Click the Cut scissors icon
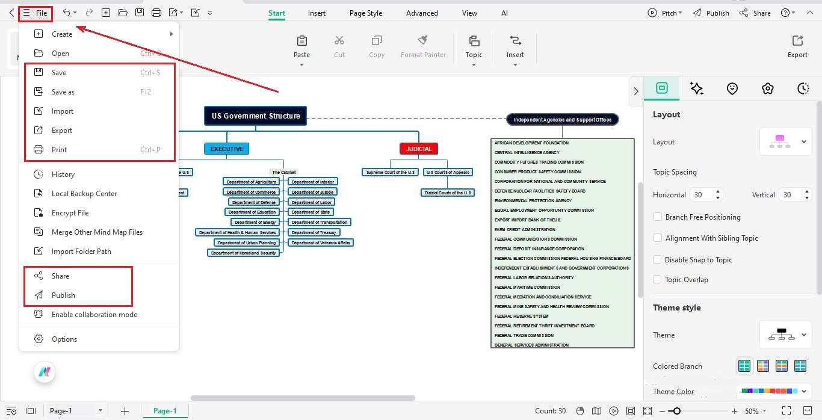Screen dimensions: 822x420 point(339,40)
